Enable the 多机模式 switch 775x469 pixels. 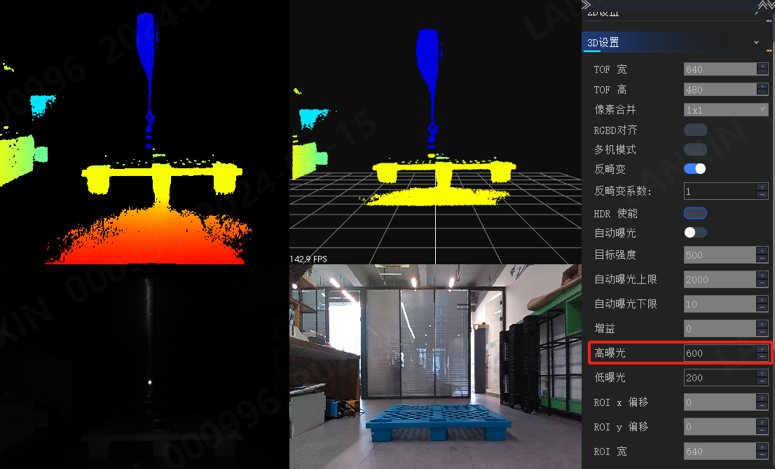point(695,149)
